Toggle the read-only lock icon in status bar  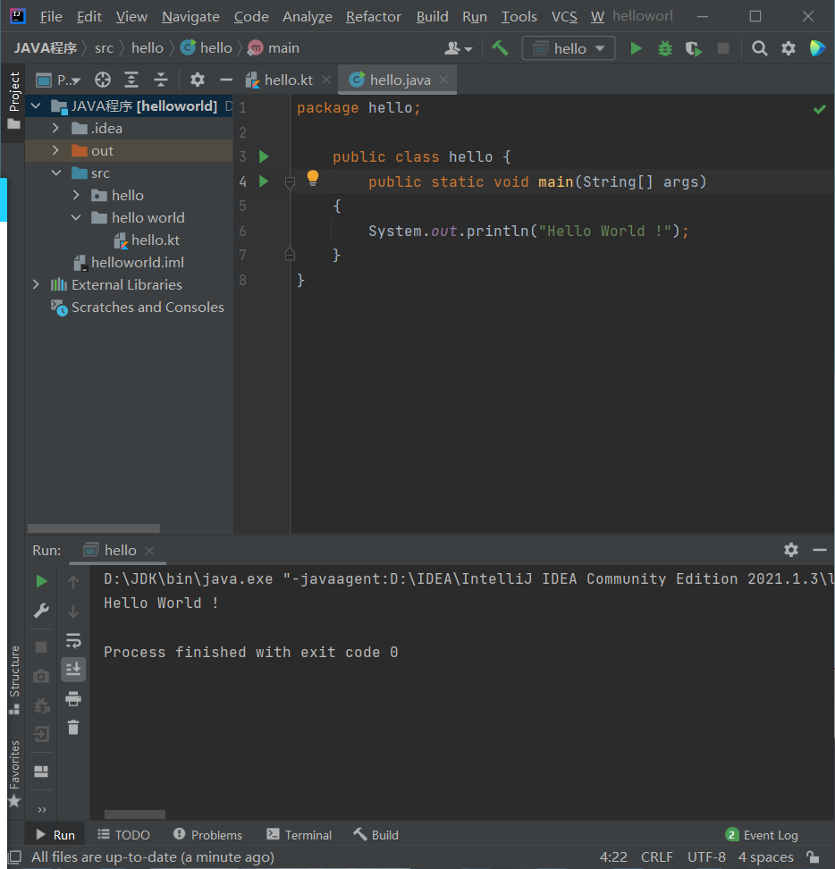813,856
